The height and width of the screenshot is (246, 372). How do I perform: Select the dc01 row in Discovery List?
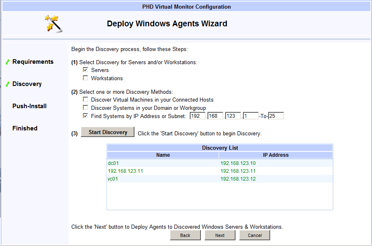(113, 163)
